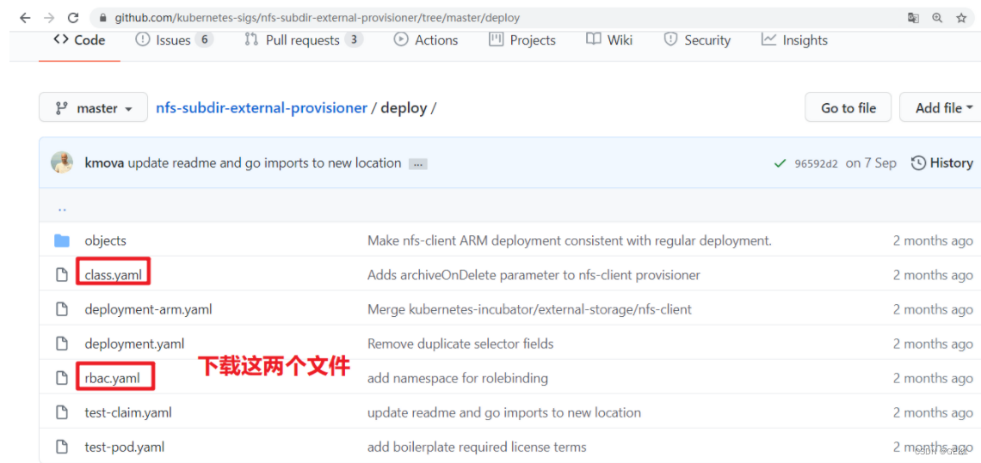981x463 pixels.
Task: Click '2 months ago' in rbac.yaml row
Action: (933, 378)
